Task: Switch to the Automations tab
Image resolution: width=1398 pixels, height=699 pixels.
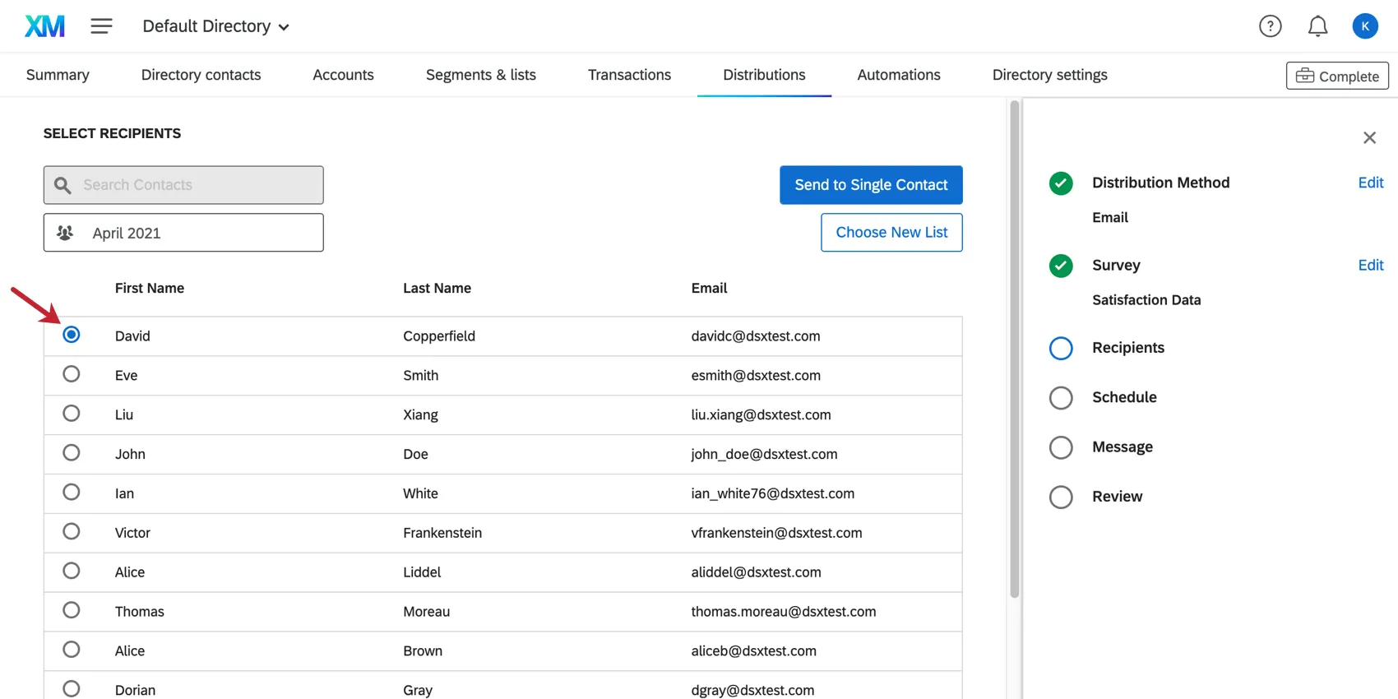Action: point(898,75)
